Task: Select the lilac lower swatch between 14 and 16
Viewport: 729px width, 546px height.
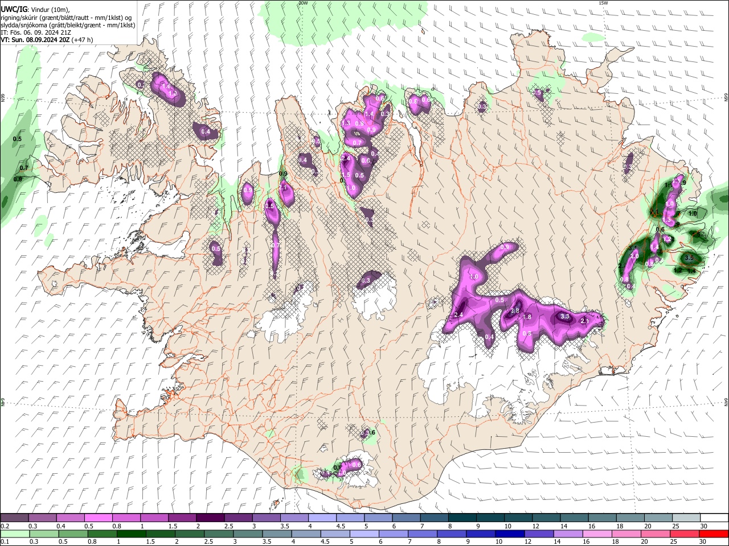Action: 568,533
